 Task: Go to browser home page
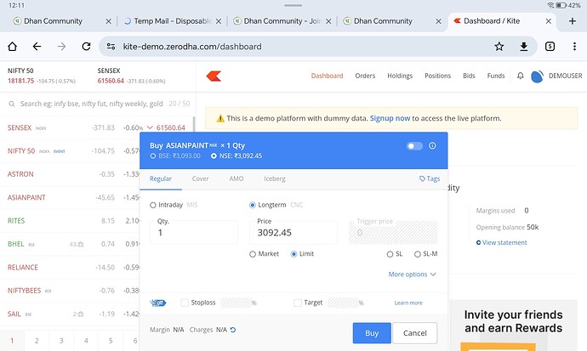[x=13, y=47]
